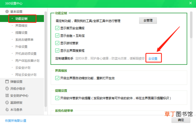Toggle 显示主界面搜索框 checkbox
This screenshot has width=196, height=125.
[x=57, y=51]
